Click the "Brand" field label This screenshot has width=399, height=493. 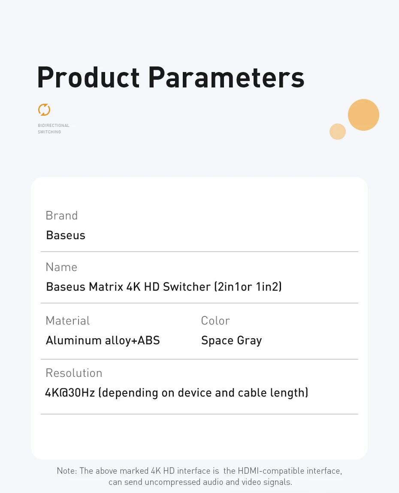(61, 215)
